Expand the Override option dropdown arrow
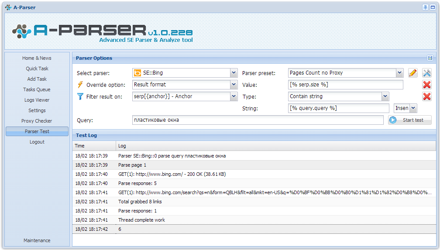The width and height of the screenshot is (440, 250). pos(234,85)
